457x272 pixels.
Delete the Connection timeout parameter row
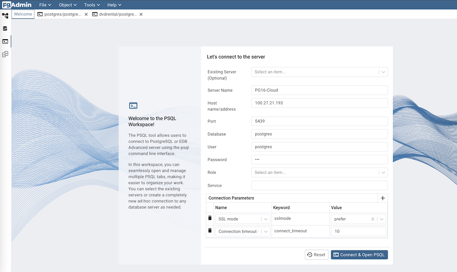tap(209, 230)
